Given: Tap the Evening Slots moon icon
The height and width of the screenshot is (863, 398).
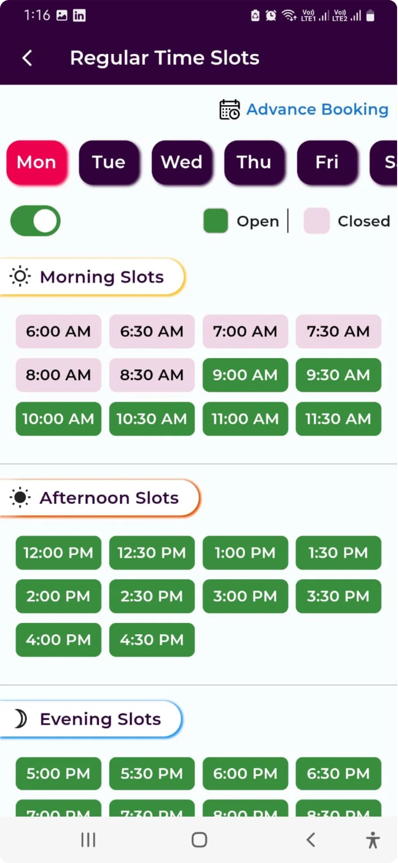Looking at the screenshot, I should click(x=20, y=719).
